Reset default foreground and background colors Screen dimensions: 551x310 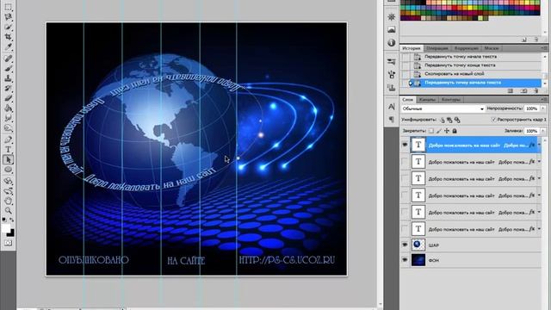coord(3,220)
